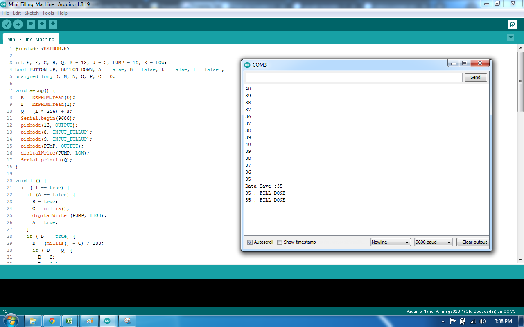Focus the serial input text field

[x=354, y=77]
